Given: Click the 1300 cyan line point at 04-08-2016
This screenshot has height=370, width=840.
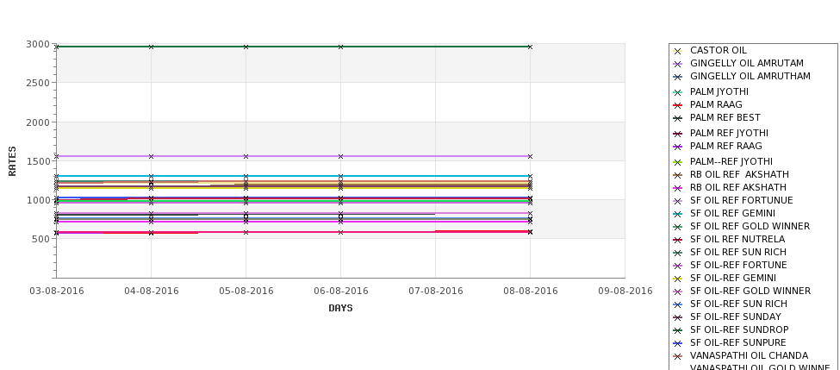Looking at the screenshot, I should (x=151, y=176).
